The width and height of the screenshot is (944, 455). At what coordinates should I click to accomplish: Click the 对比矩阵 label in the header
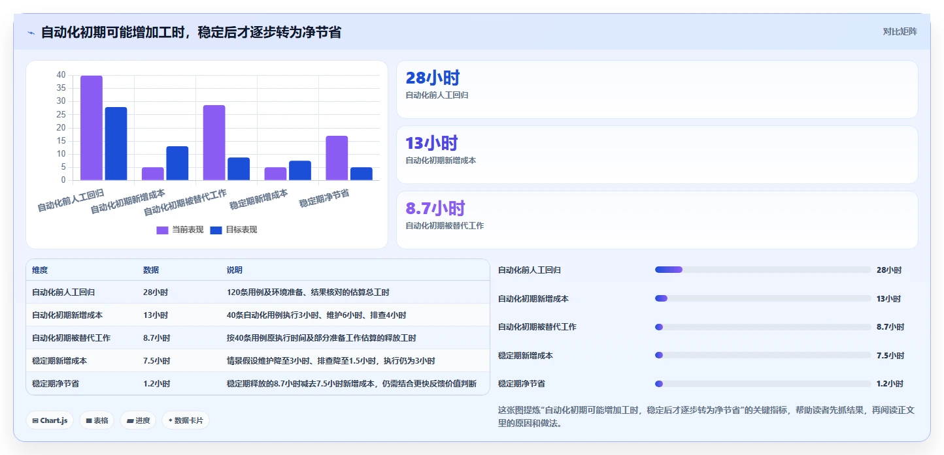coord(900,31)
